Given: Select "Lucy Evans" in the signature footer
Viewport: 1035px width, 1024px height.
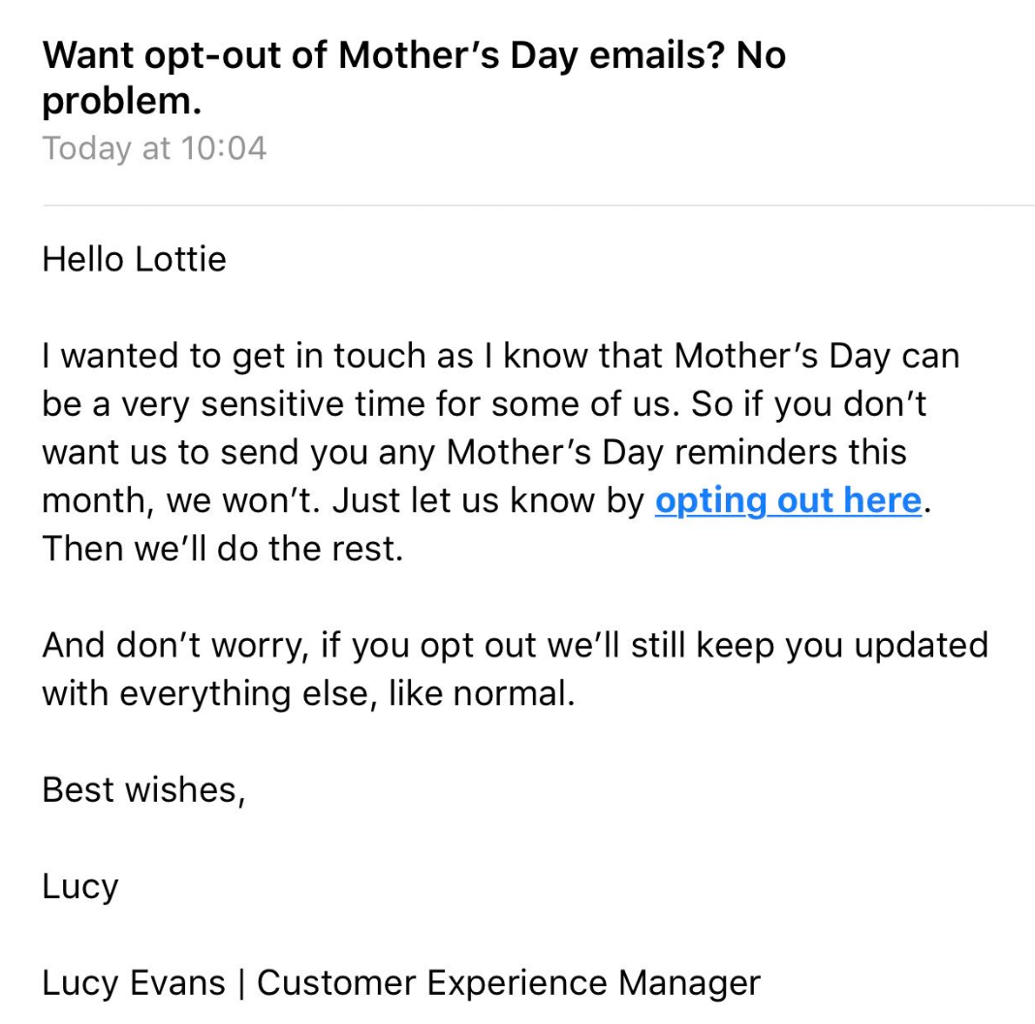Looking at the screenshot, I should pos(133,983).
